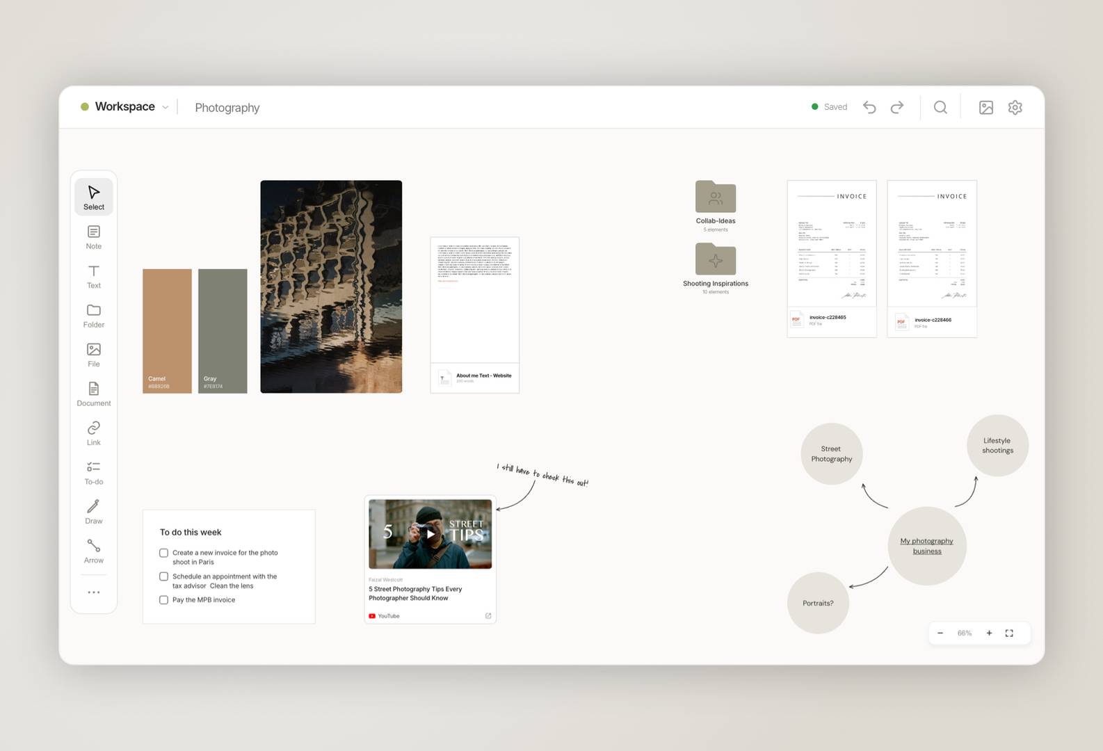Play the Street Tips video

point(430,534)
